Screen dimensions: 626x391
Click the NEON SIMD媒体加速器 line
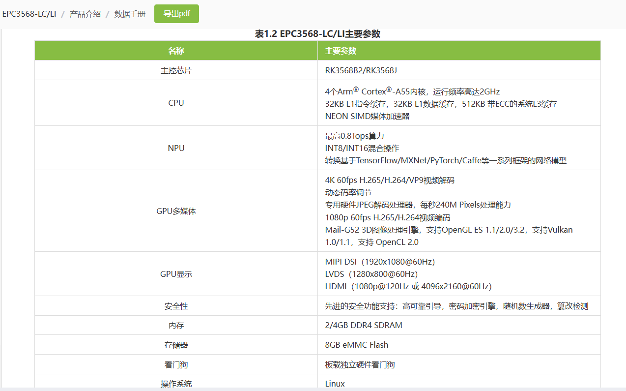point(367,116)
